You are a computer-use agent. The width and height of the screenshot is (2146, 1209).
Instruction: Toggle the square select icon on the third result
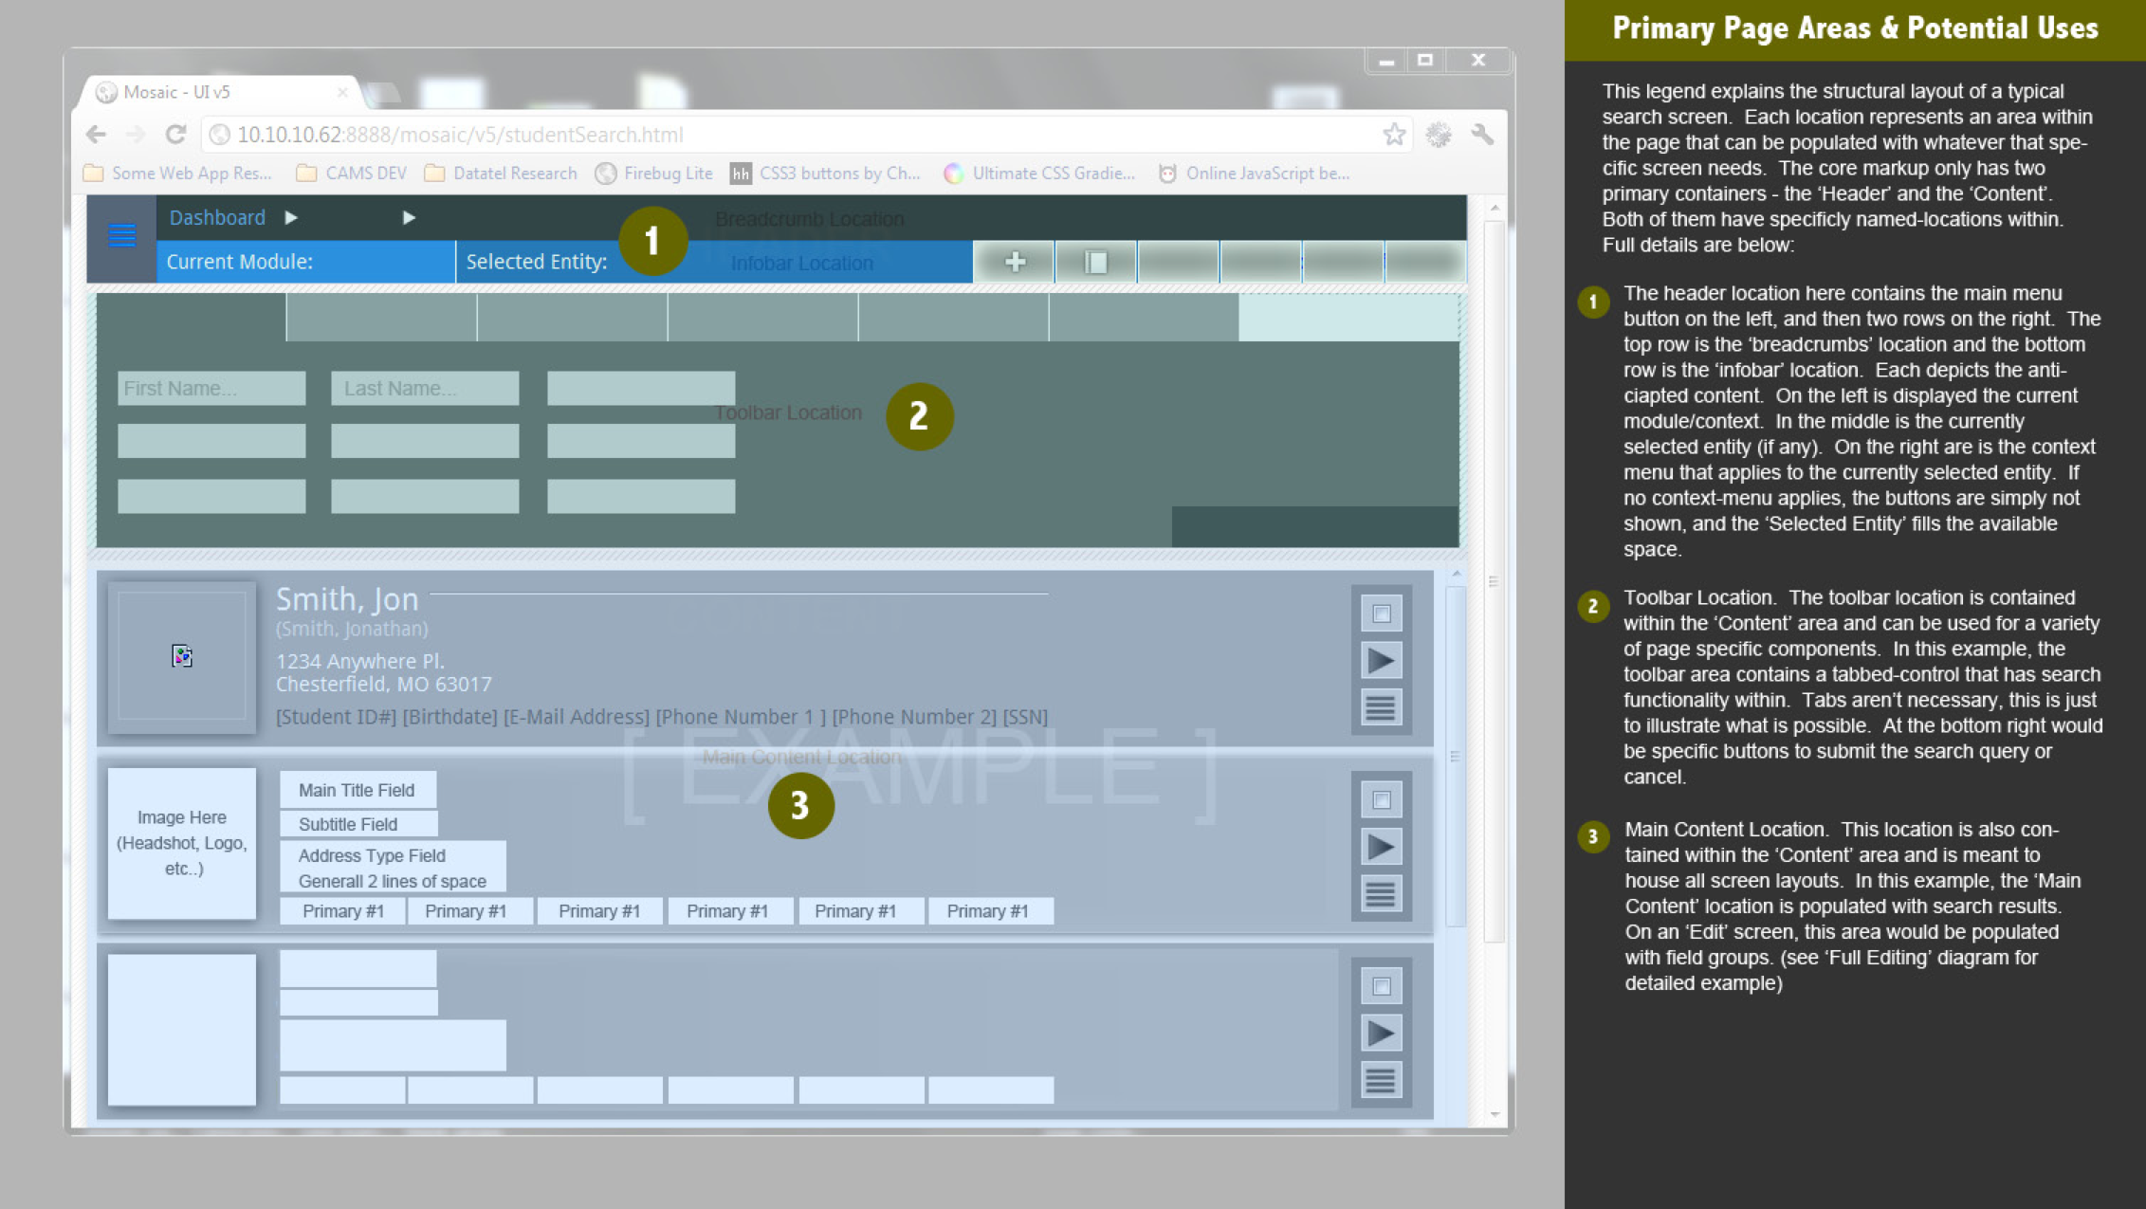1381,985
